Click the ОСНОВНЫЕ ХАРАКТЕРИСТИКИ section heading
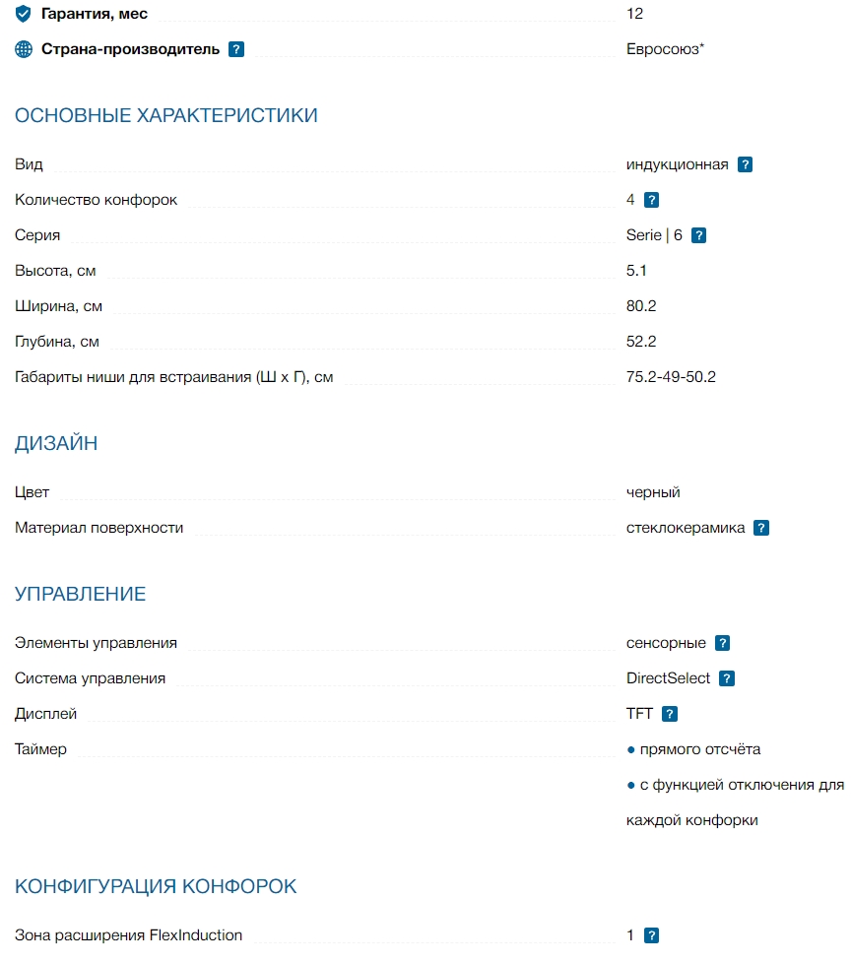The image size is (851, 963). [x=166, y=116]
